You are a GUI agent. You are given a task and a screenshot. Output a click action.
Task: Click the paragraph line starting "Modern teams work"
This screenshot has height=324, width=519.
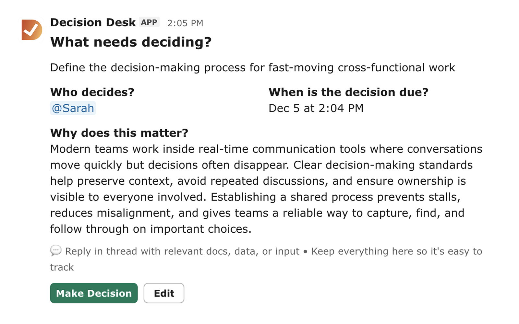[x=266, y=149]
